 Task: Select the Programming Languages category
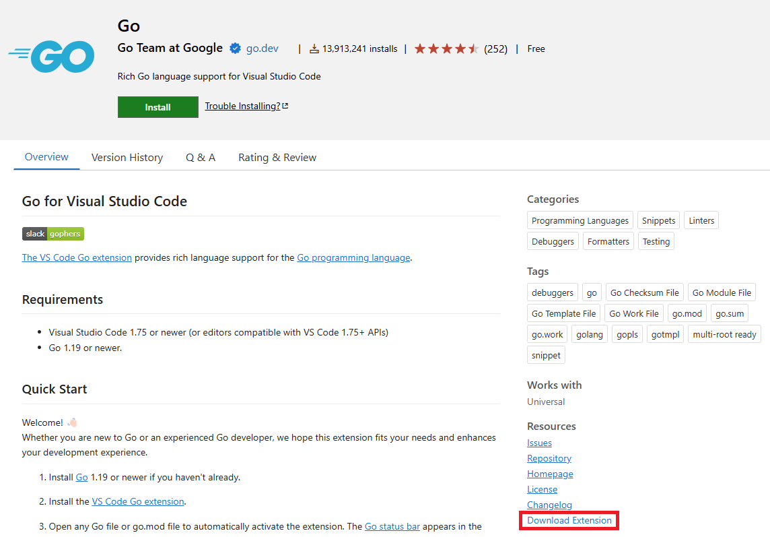[580, 220]
